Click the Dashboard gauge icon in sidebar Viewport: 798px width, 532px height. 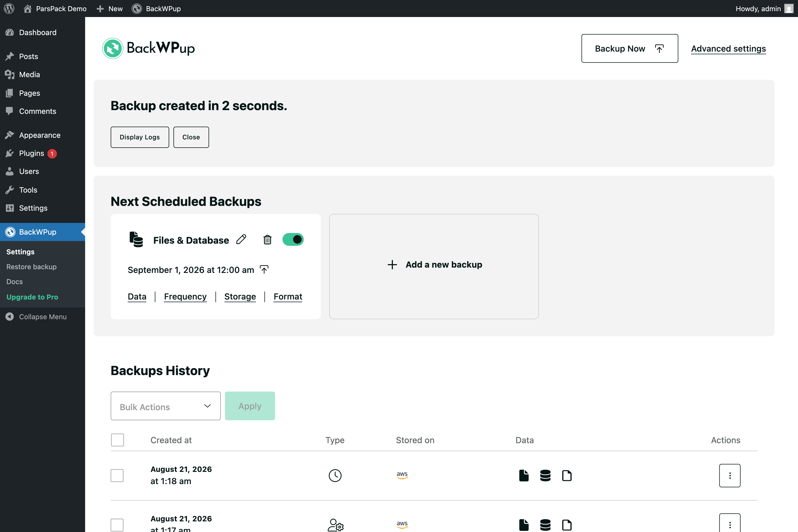[x=10, y=32]
